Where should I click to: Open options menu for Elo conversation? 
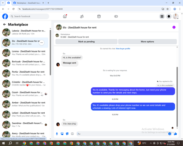coord(42,43)
